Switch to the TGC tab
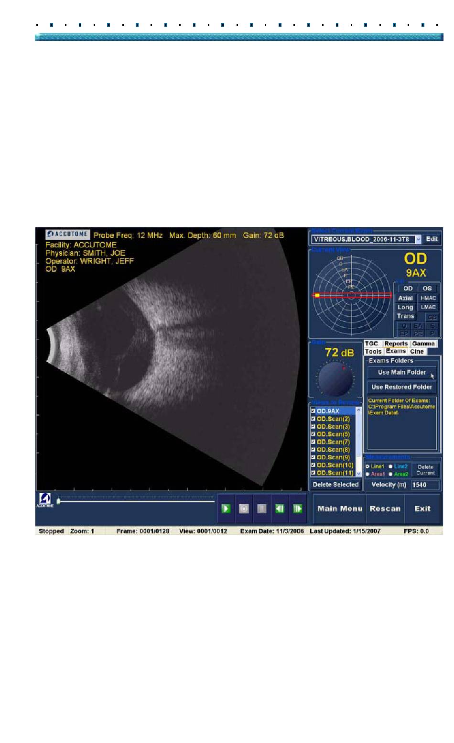Viewport: 454px width, 743px height. tap(372, 344)
